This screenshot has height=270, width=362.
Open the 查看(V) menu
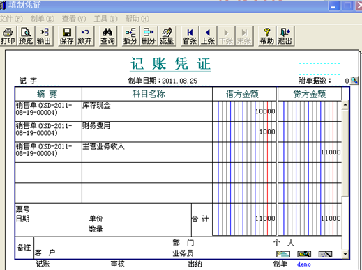(x=74, y=19)
